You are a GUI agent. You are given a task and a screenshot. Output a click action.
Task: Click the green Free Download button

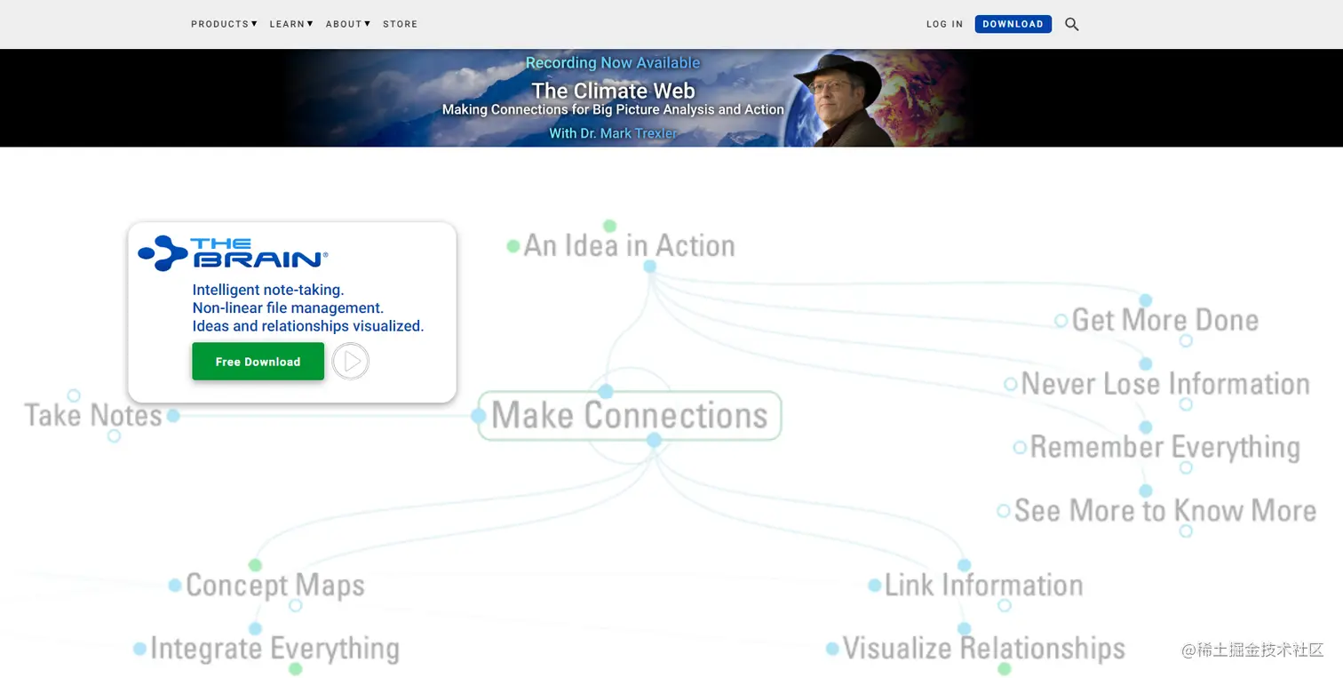tap(258, 362)
